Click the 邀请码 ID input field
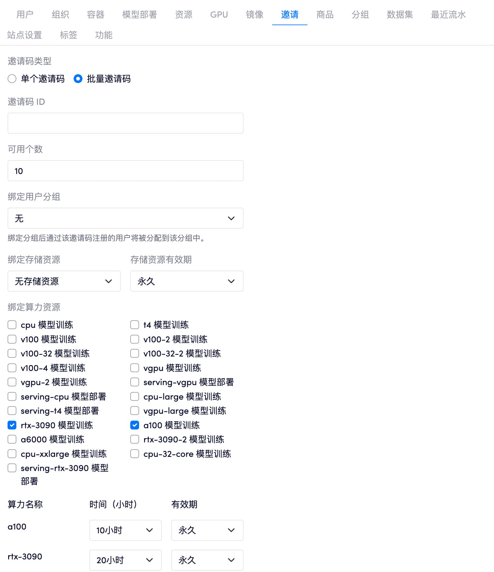Image resolution: width=494 pixels, height=572 pixels. point(125,123)
